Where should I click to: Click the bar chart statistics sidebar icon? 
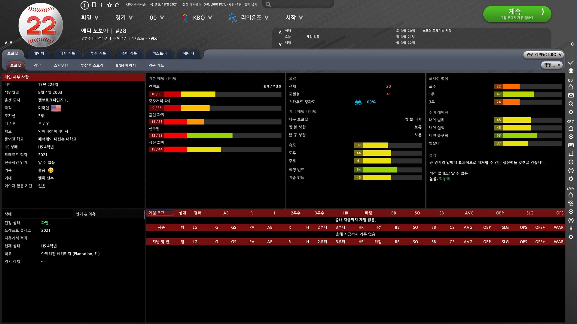point(571,154)
